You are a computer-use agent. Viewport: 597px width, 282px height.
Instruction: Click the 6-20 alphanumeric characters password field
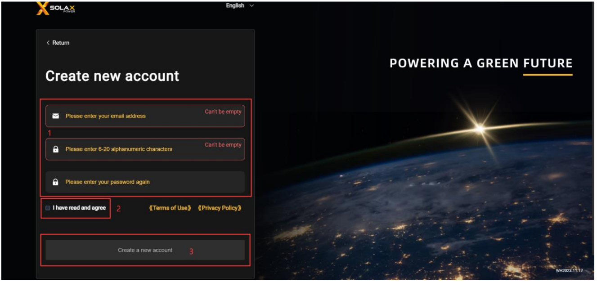tap(130, 149)
